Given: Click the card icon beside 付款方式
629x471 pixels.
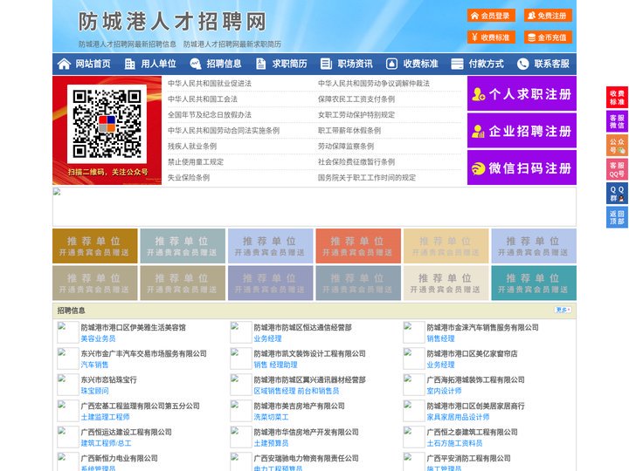Looking at the screenshot, I should (457, 64).
